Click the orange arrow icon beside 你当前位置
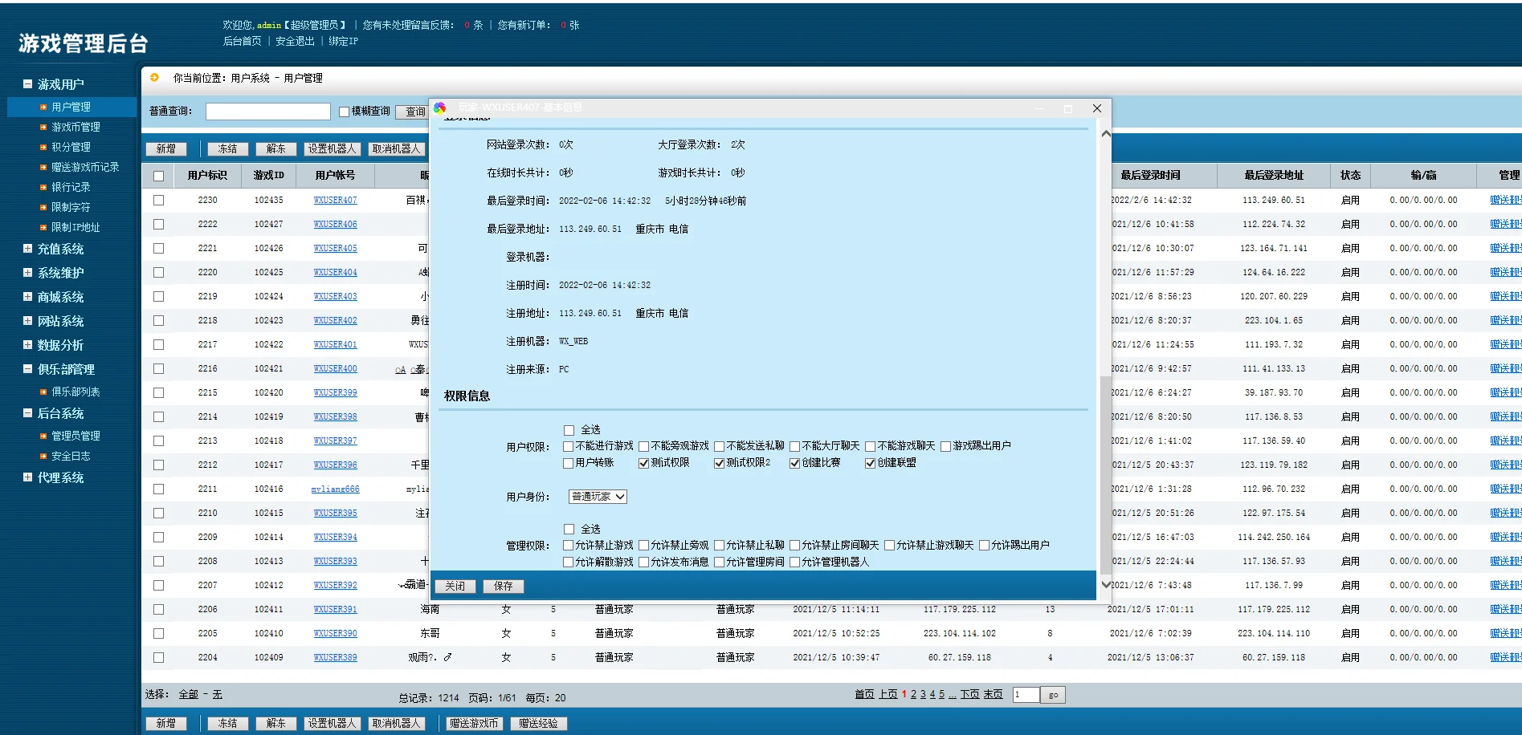The width and height of the screenshot is (1522, 735). [x=155, y=78]
